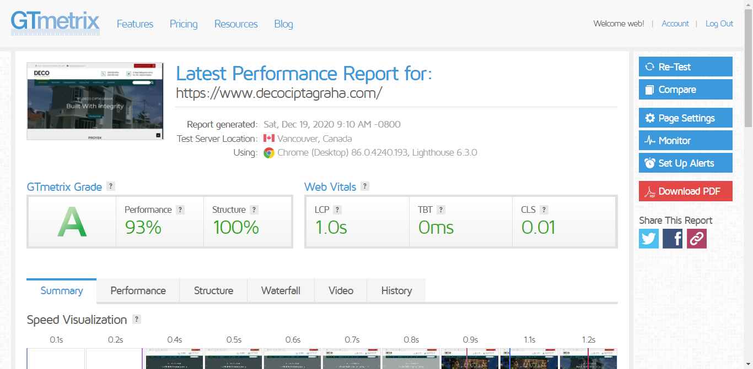The image size is (753, 369).
Task: Click the 100% Structure score
Action: 236,227
